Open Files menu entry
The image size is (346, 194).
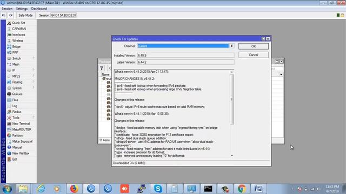(15, 100)
